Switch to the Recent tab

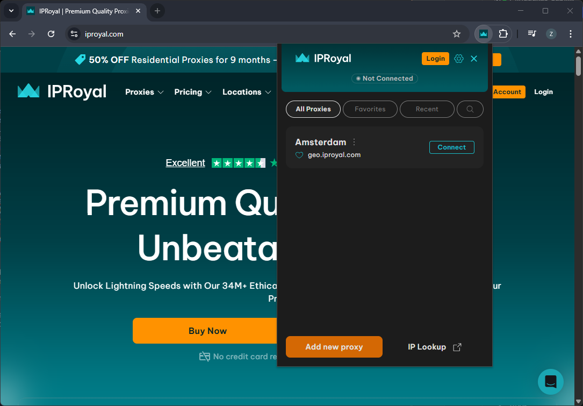(x=427, y=109)
